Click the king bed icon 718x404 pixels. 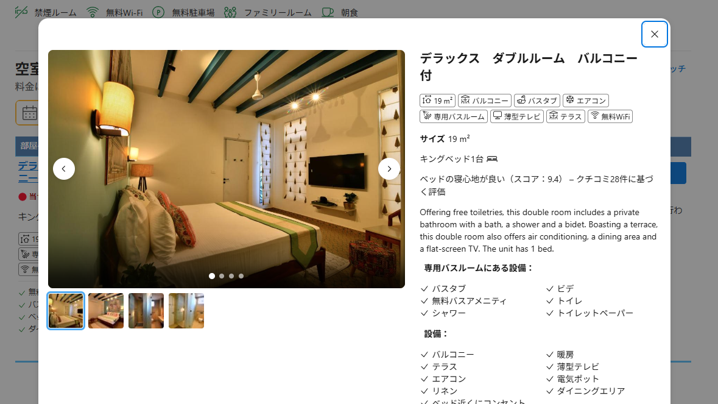[492, 159]
